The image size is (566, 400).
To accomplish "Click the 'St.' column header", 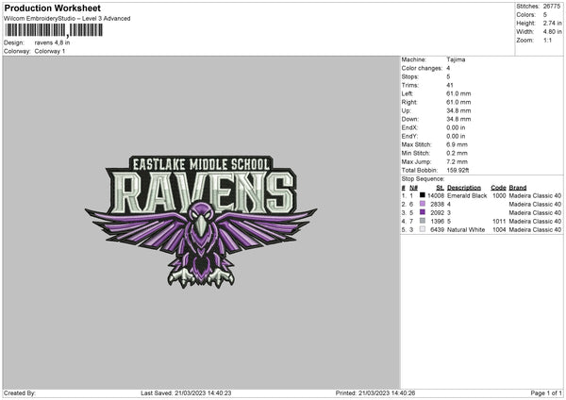I will click(x=440, y=188).
